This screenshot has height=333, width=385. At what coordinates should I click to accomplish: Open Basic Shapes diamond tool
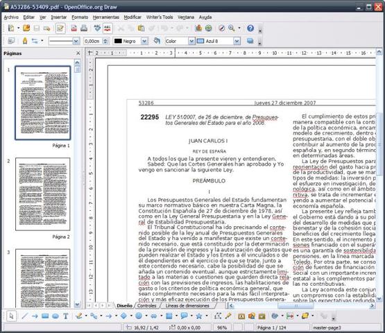coord(123,316)
